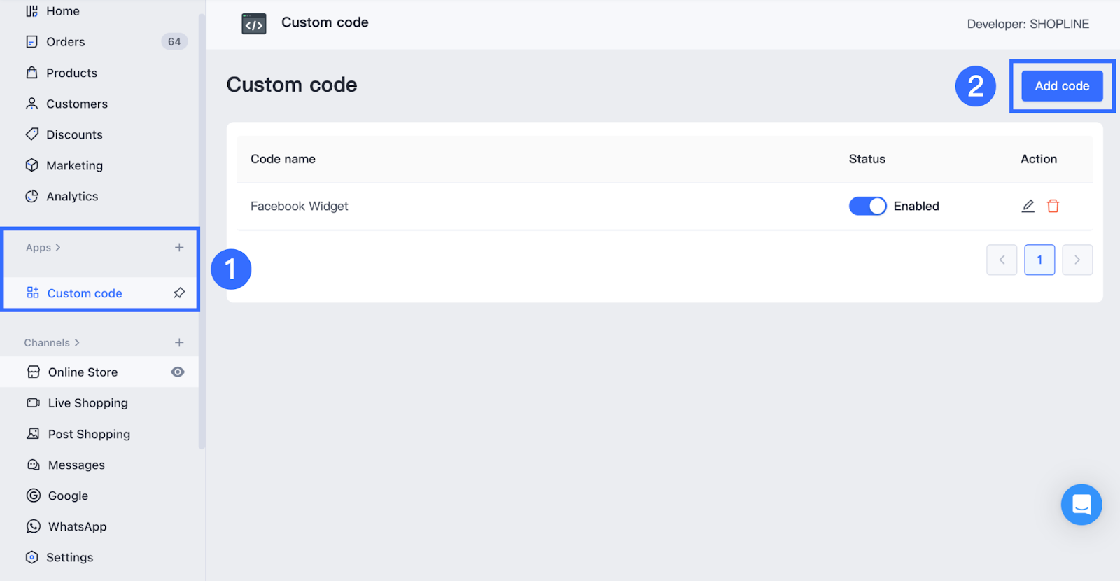The image size is (1120, 581).
Task: Disable the Facebook Widget status toggle
Action: coord(867,206)
